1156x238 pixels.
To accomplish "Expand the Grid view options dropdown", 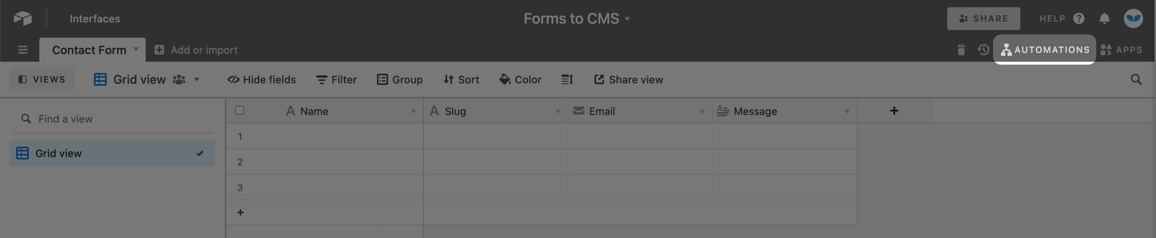I will tap(196, 80).
